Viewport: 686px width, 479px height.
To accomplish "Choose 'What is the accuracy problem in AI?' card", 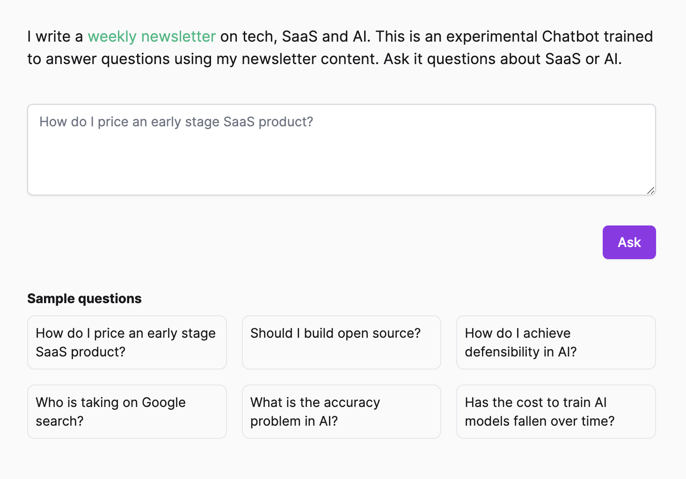I will (x=341, y=412).
